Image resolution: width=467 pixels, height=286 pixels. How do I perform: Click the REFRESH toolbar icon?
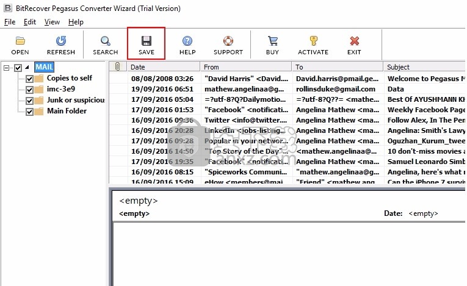tap(61, 41)
